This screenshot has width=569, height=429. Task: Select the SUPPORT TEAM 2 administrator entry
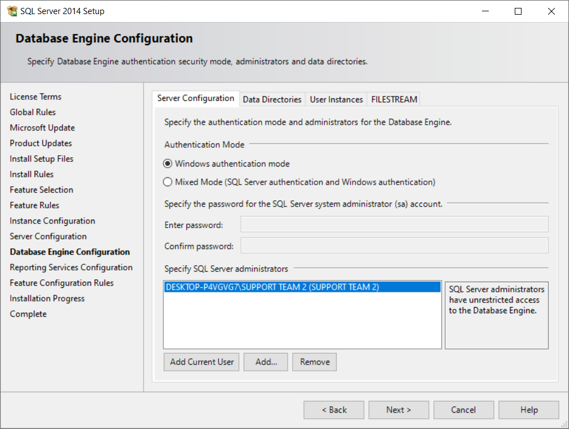coord(272,287)
